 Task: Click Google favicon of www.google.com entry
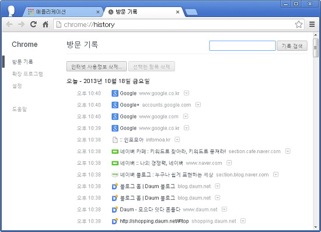(x=115, y=117)
